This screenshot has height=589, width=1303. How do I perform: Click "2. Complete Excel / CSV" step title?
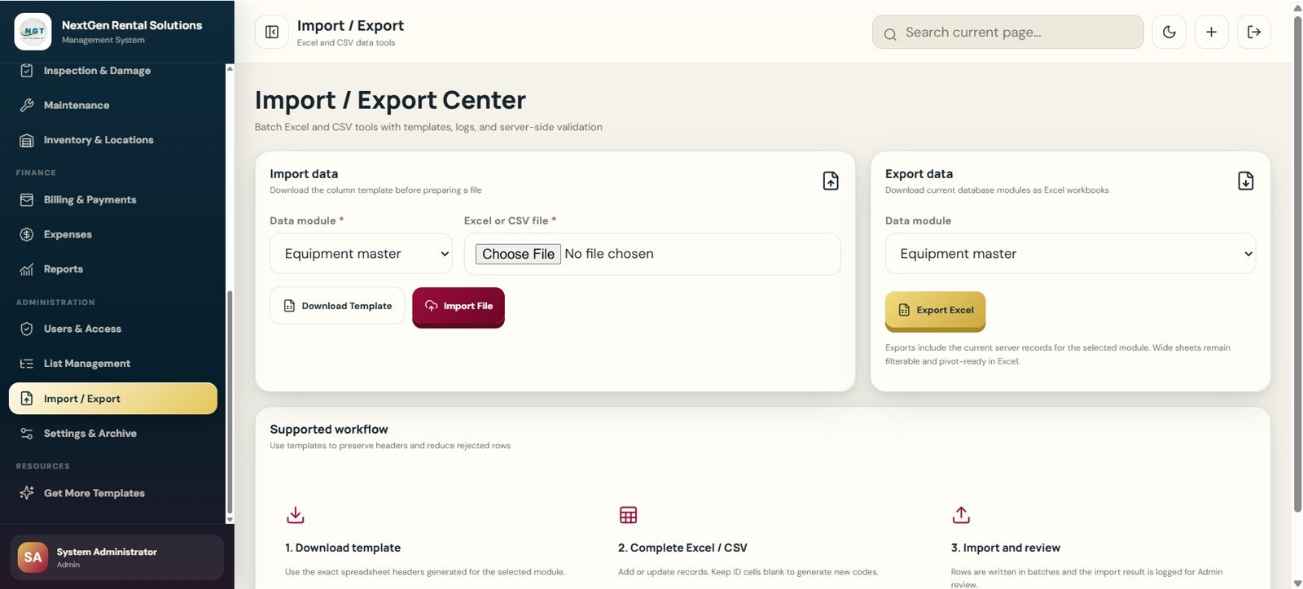pyautogui.click(x=682, y=548)
